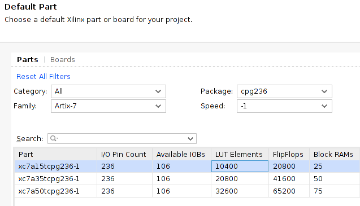Viewport: 360px width, 206px height.
Task: Sort by I/O Pin Count column header
Action: [125, 155]
